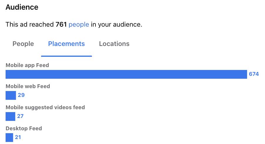Click the bold 761 reach number
Viewport: 265px width, 144px height.
(61, 24)
